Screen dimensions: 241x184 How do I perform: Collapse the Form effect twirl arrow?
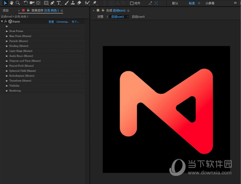(x=2, y=22)
